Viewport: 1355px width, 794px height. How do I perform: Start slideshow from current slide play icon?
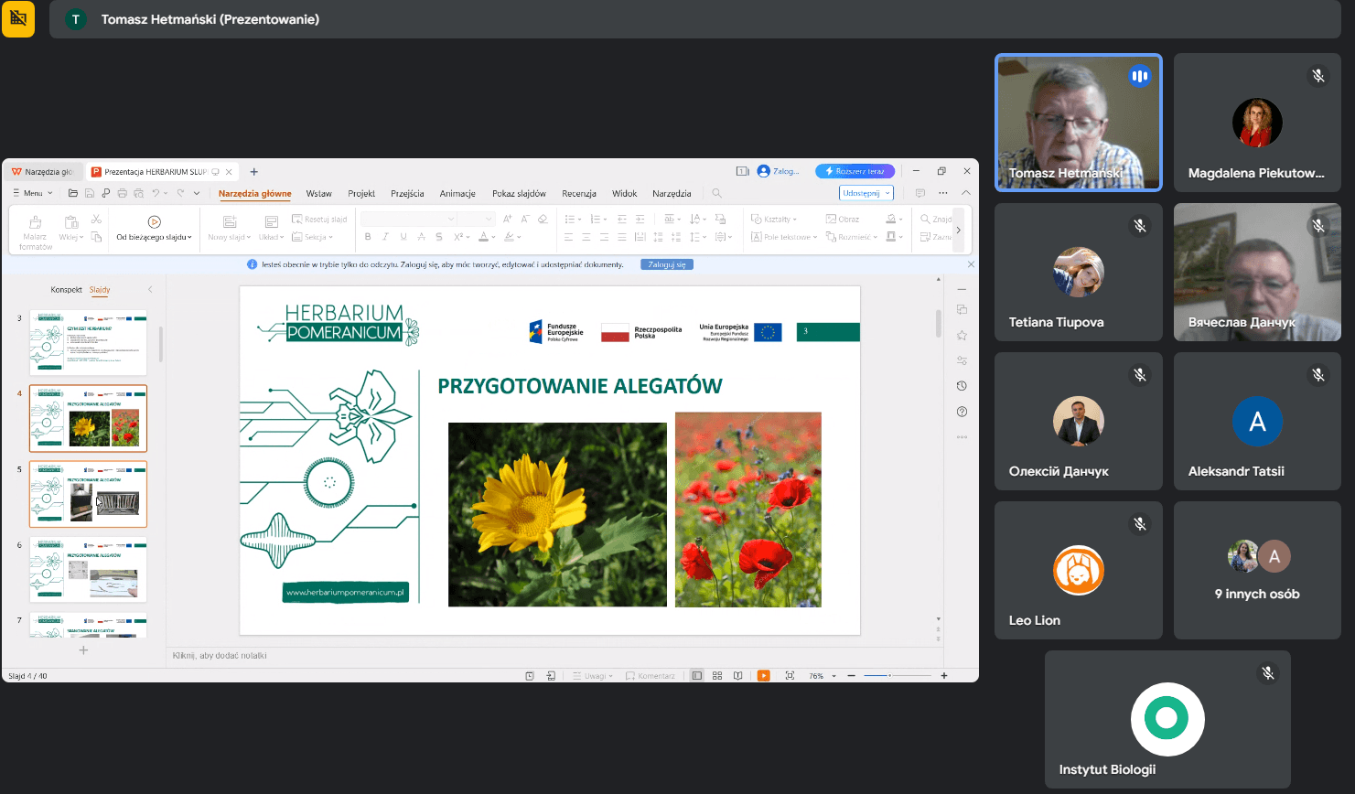155,221
